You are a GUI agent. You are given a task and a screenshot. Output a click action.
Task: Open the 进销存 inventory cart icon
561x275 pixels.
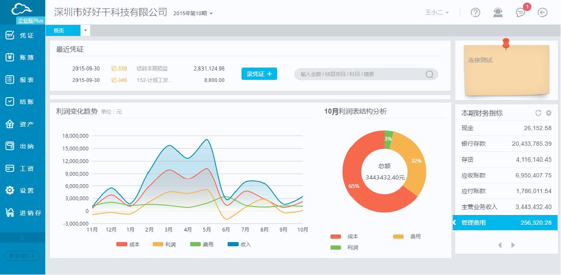point(10,212)
